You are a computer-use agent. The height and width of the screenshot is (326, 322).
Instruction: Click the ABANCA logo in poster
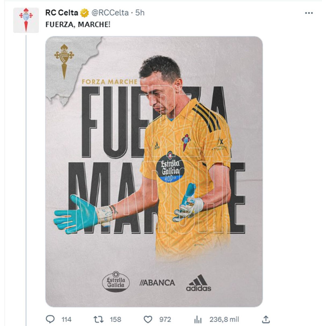[157, 283]
